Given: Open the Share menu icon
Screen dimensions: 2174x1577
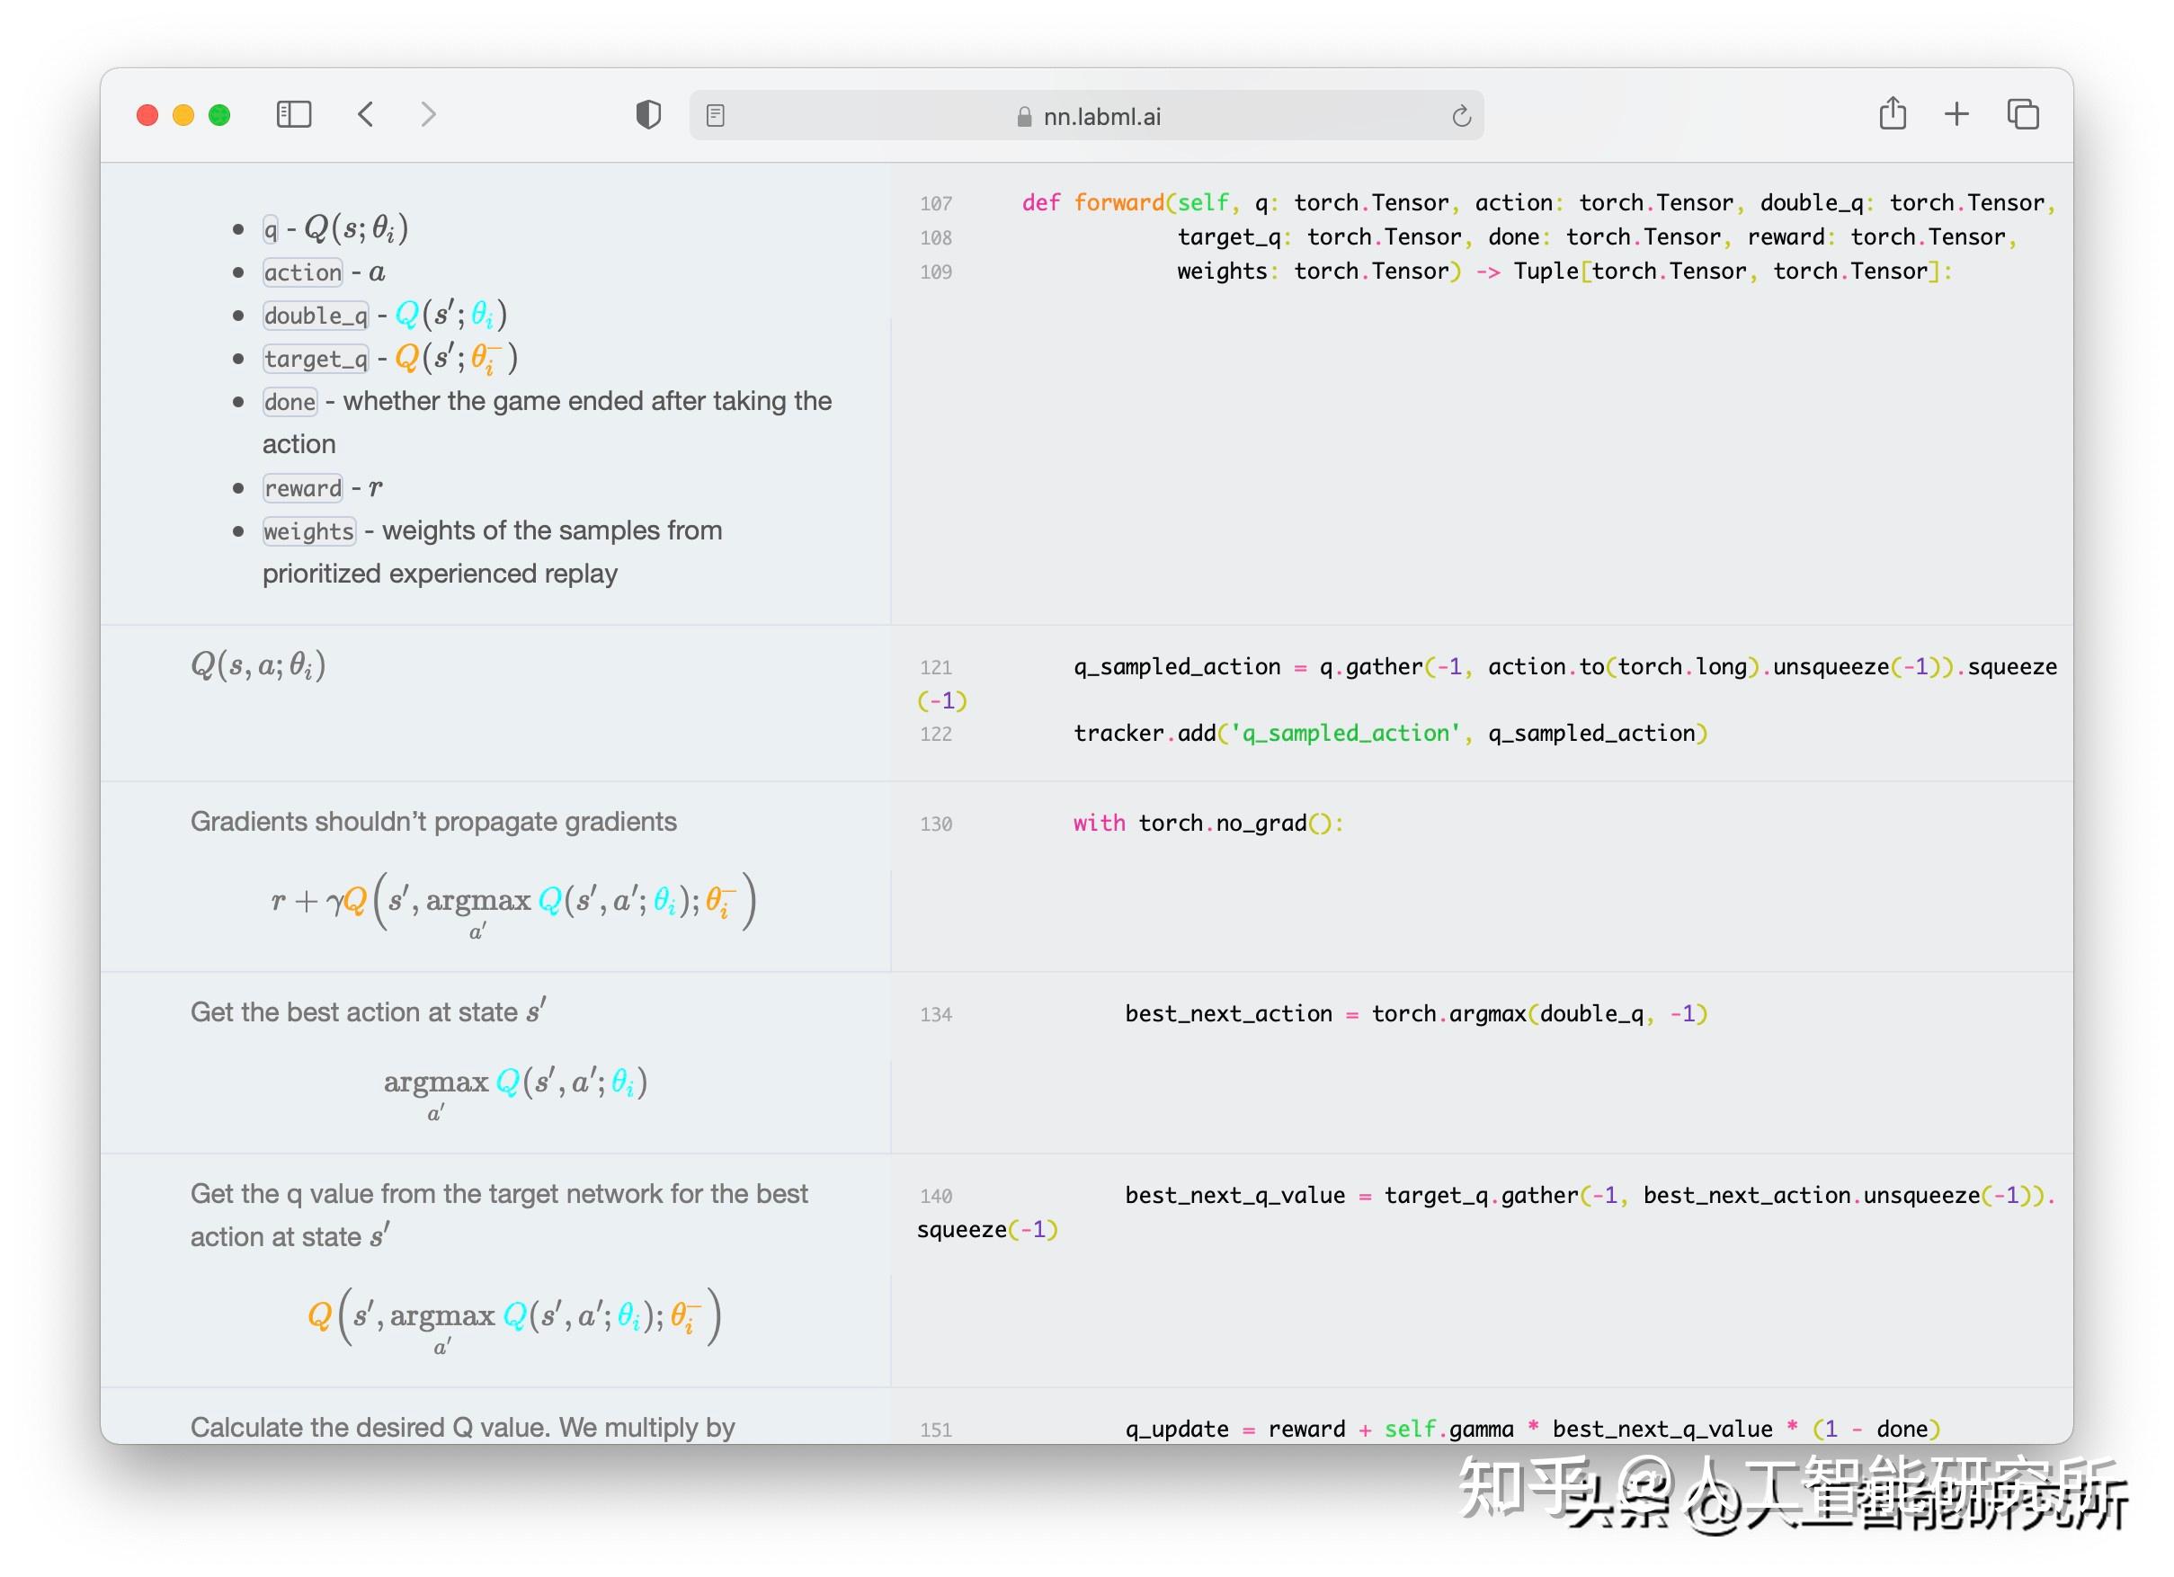Looking at the screenshot, I should (1893, 114).
